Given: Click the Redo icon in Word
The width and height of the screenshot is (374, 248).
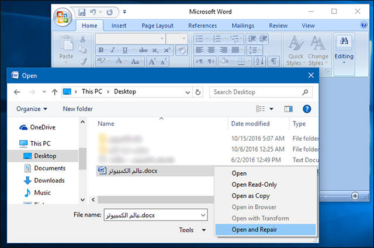Looking at the screenshot, I should pos(109,12).
